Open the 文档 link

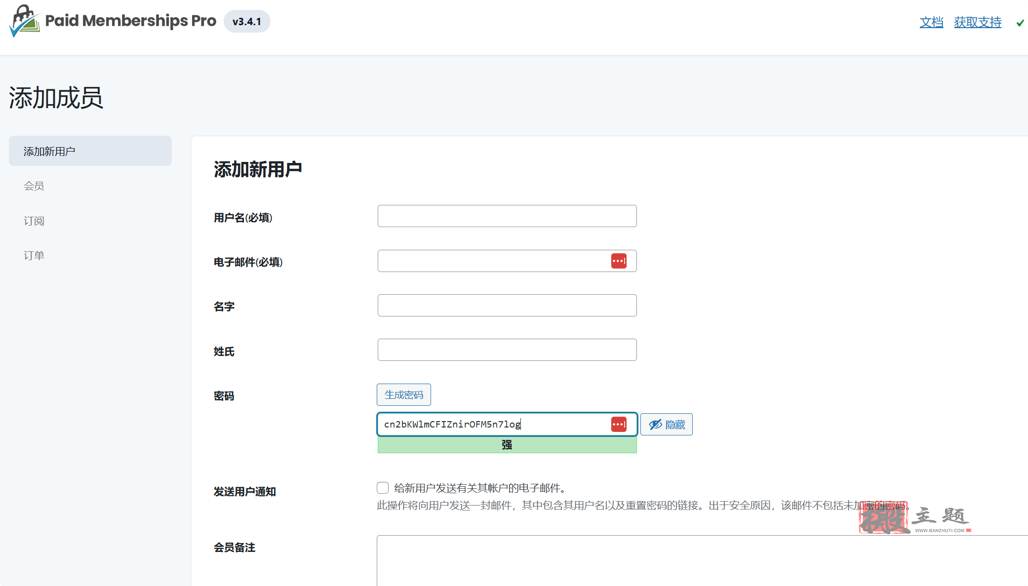(x=931, y=22)
